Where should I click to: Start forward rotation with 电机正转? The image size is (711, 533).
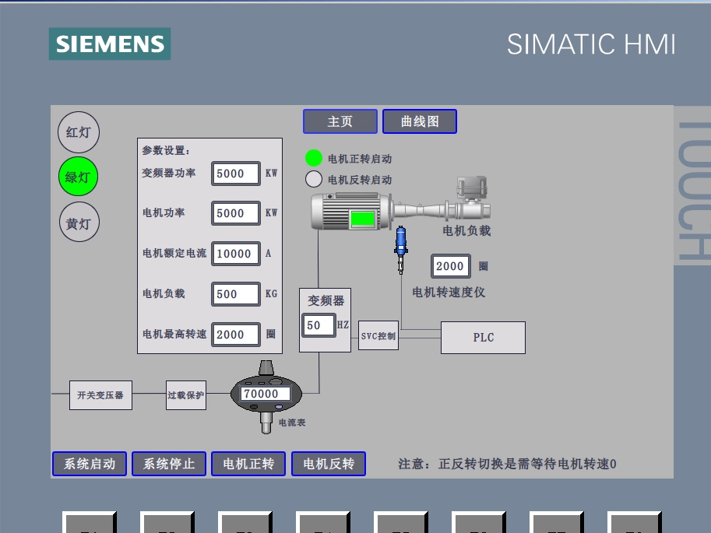(248, 464)
